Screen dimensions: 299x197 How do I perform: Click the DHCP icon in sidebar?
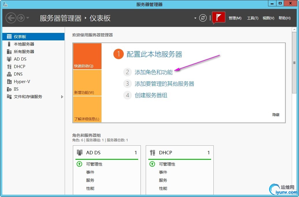pos(9,67)
